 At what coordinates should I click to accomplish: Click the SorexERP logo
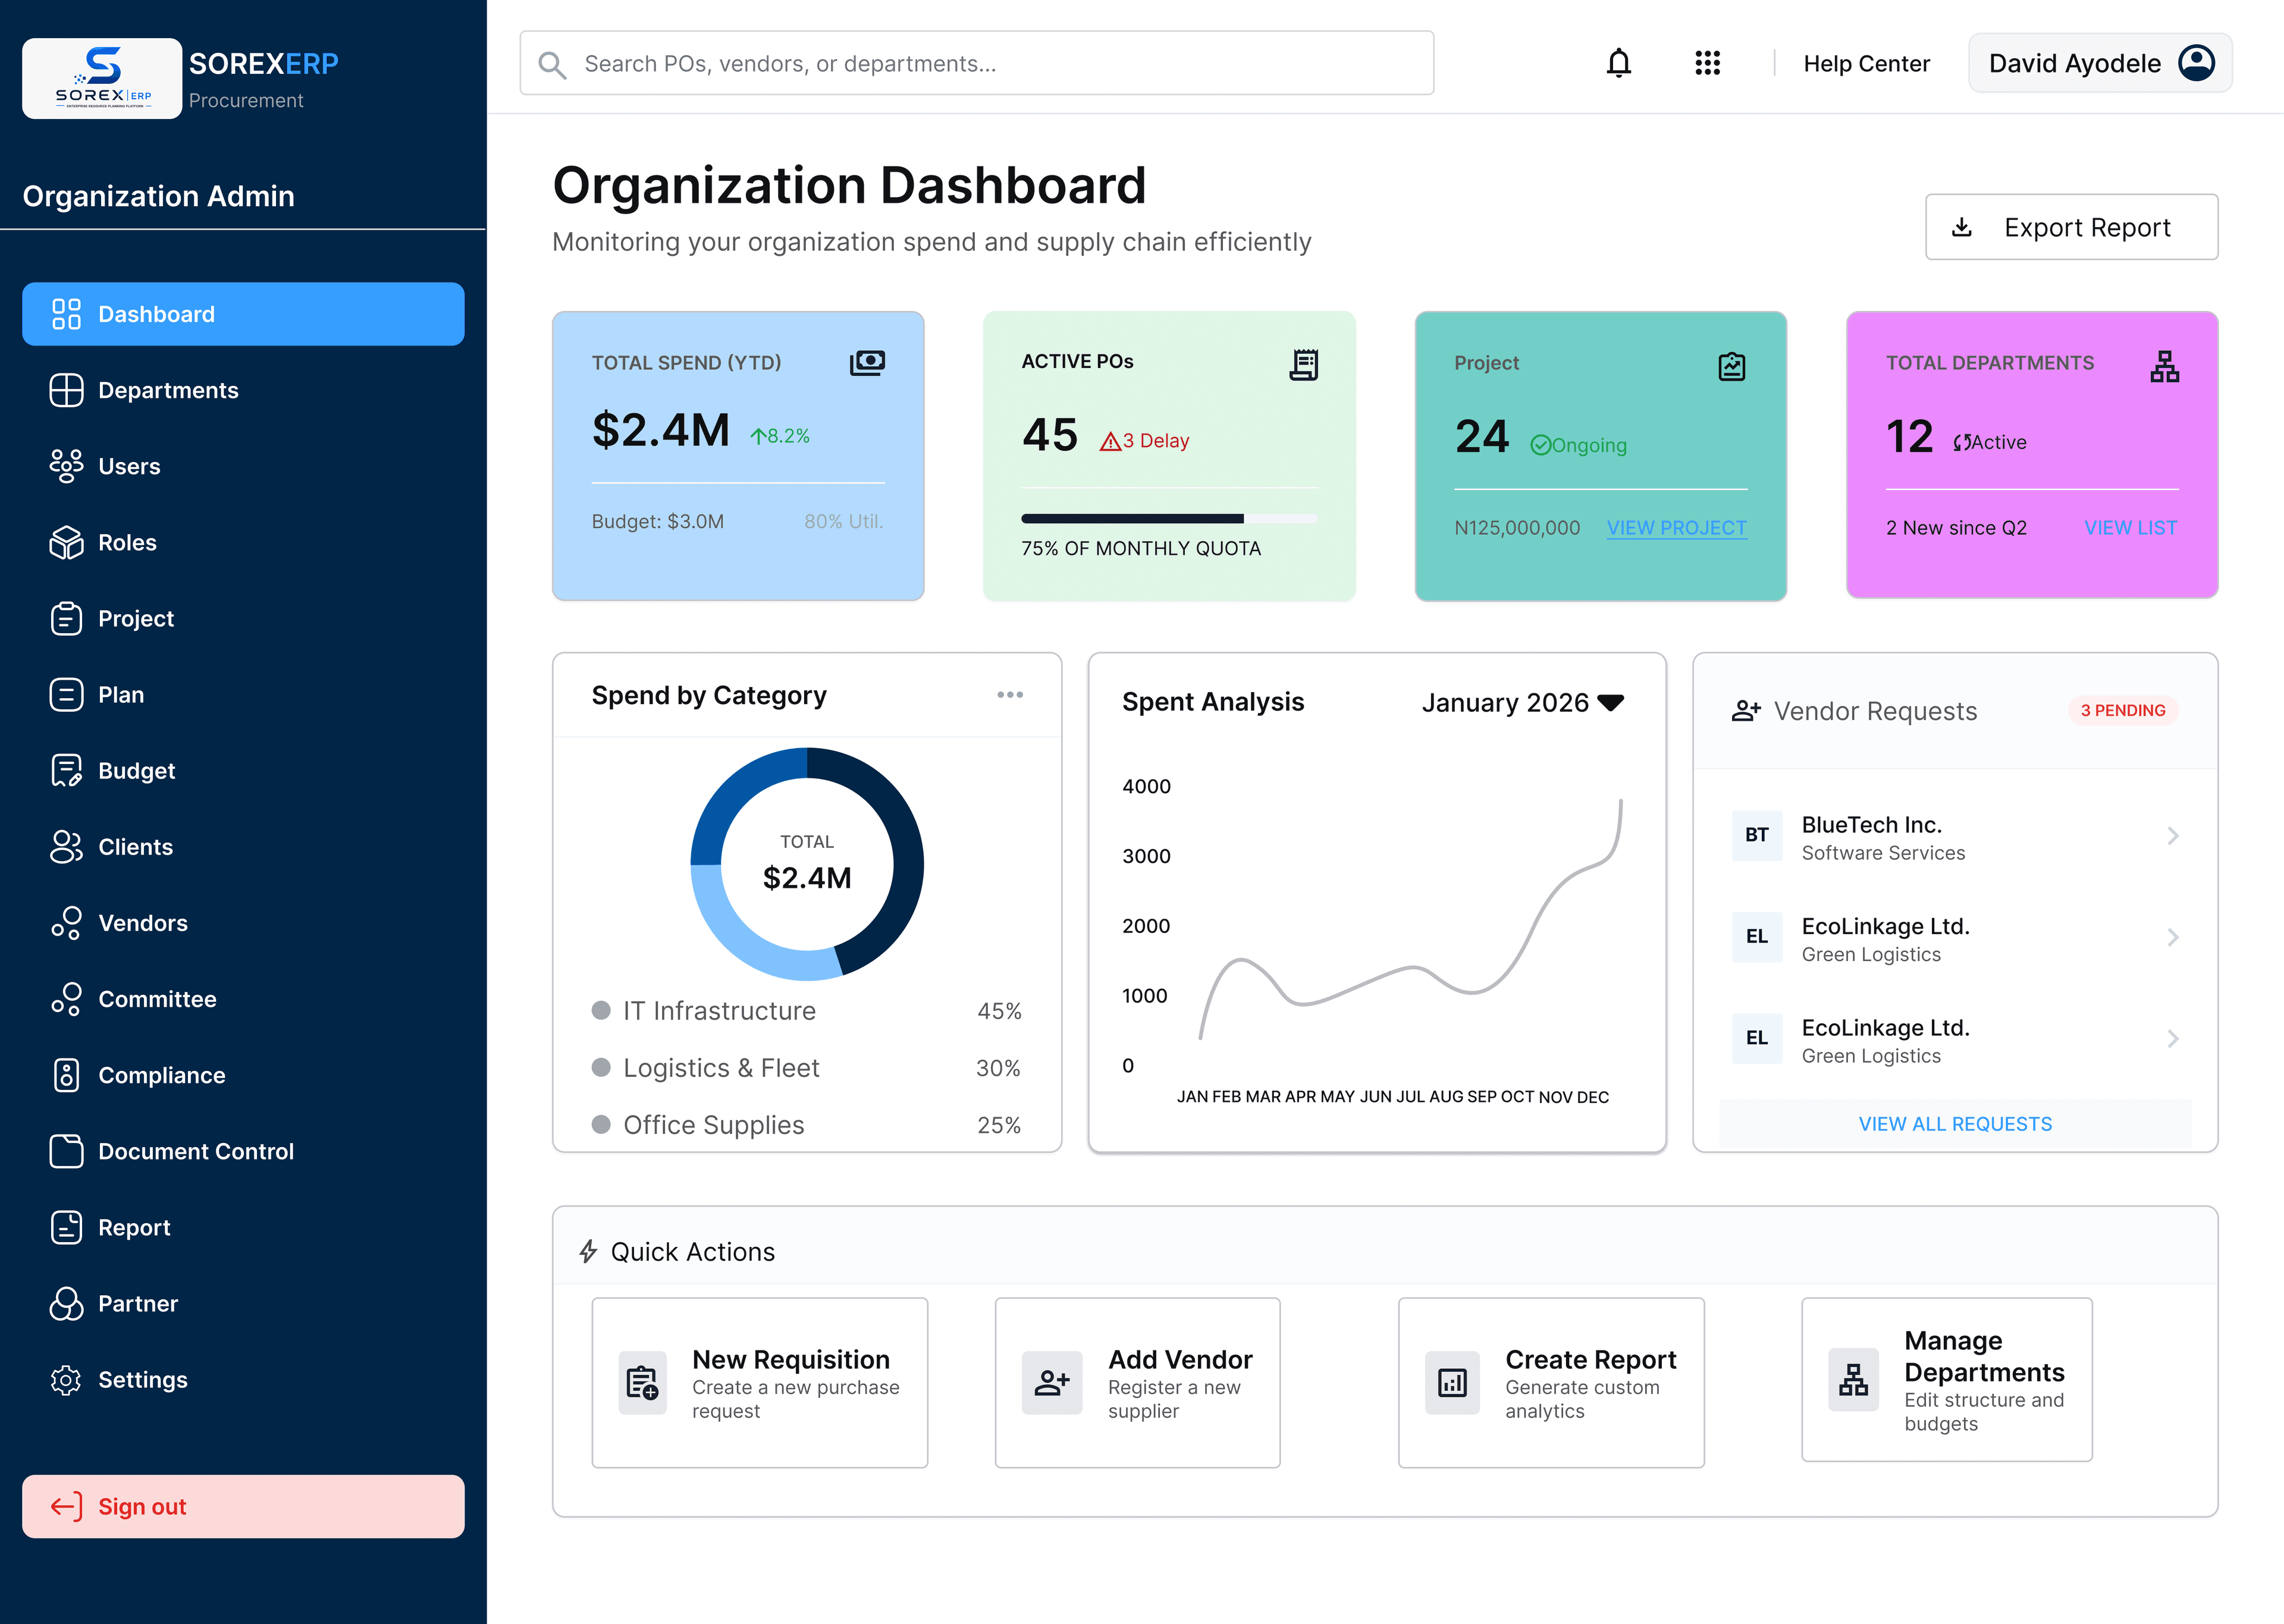(102, 78)
